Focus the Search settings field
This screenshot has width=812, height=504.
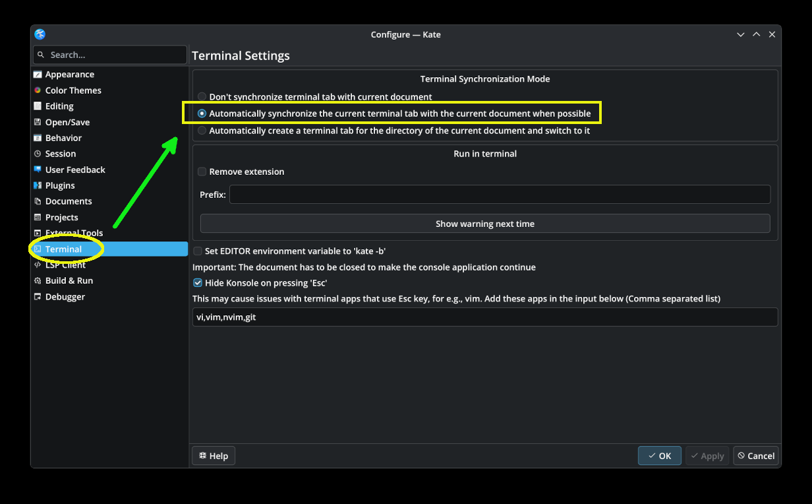pyautogui.click(x=110, y=55)
